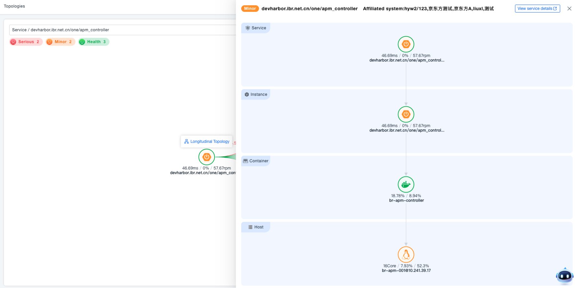This screenshot has height=288, width=576.
Task: Select the Instance layer tab label
Action: click(256, 94)
